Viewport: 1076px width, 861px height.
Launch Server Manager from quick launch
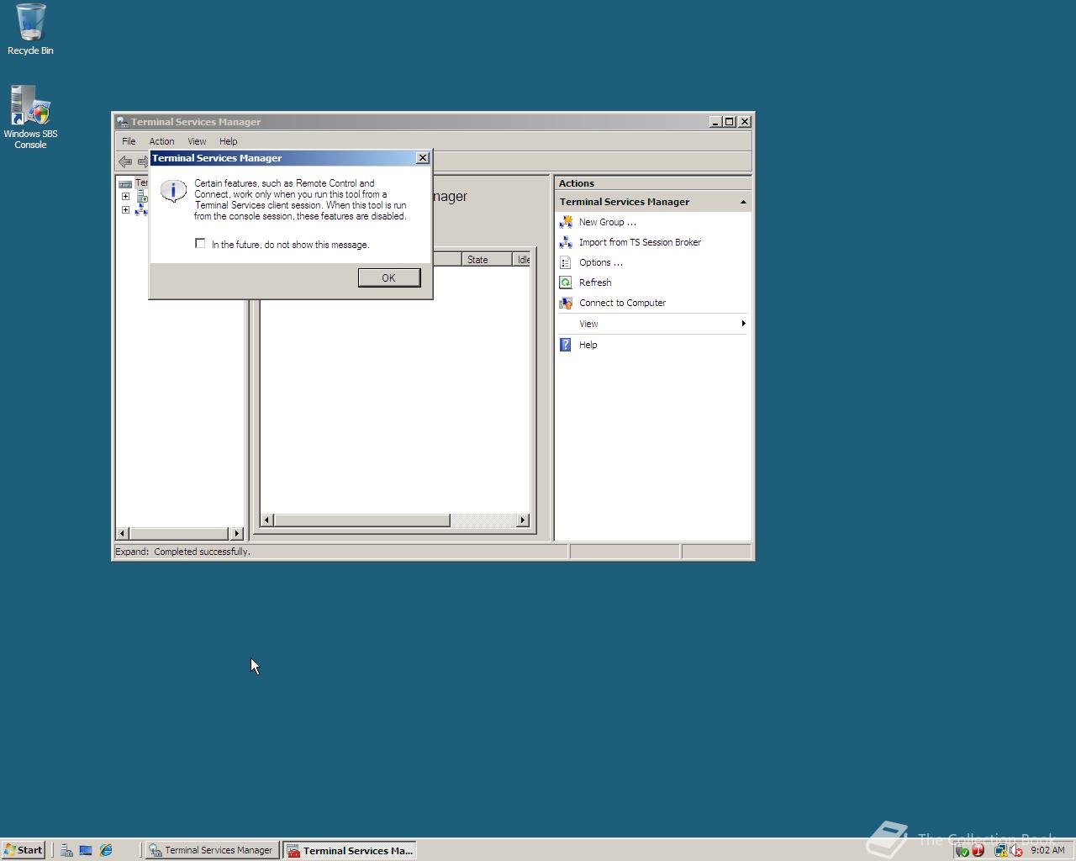pos(66,850)
